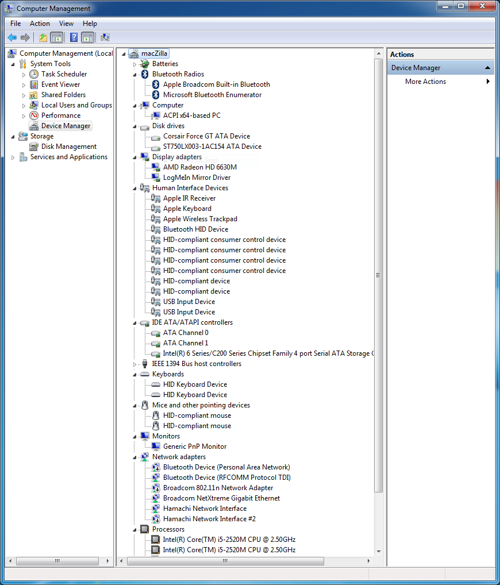Click the Up one level folder icon
The width and height of the screenshot is (500, 585).
tap(43, 37)
